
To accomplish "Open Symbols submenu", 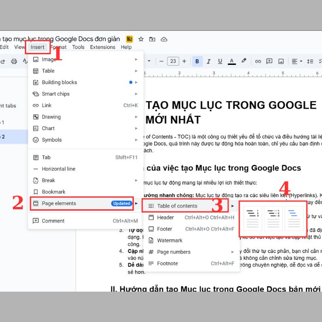I will pos(86,140).
